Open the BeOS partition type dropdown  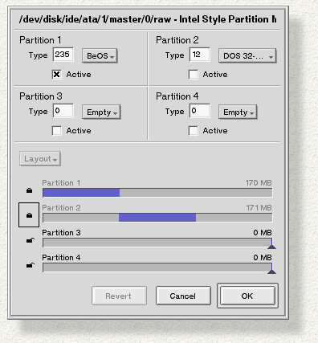[100, 55]
